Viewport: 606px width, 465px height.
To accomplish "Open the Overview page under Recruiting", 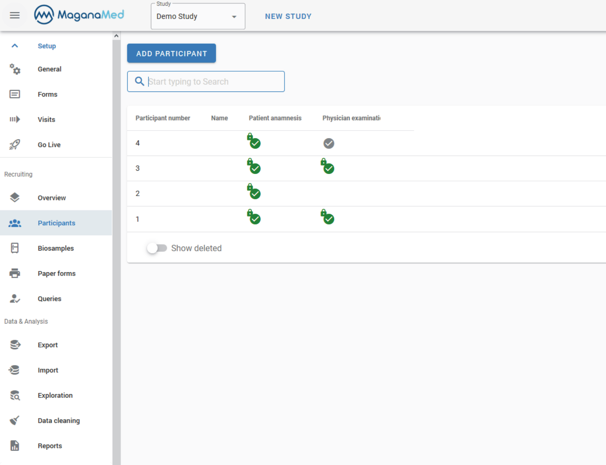I will click(x=52, y=197).
